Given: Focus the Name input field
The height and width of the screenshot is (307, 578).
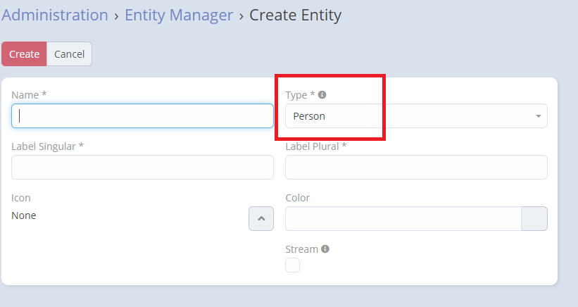Looking at the screenshot, I should (x=142, y=116).
